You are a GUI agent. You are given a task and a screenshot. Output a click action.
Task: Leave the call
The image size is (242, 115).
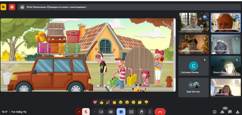point(160,112)
